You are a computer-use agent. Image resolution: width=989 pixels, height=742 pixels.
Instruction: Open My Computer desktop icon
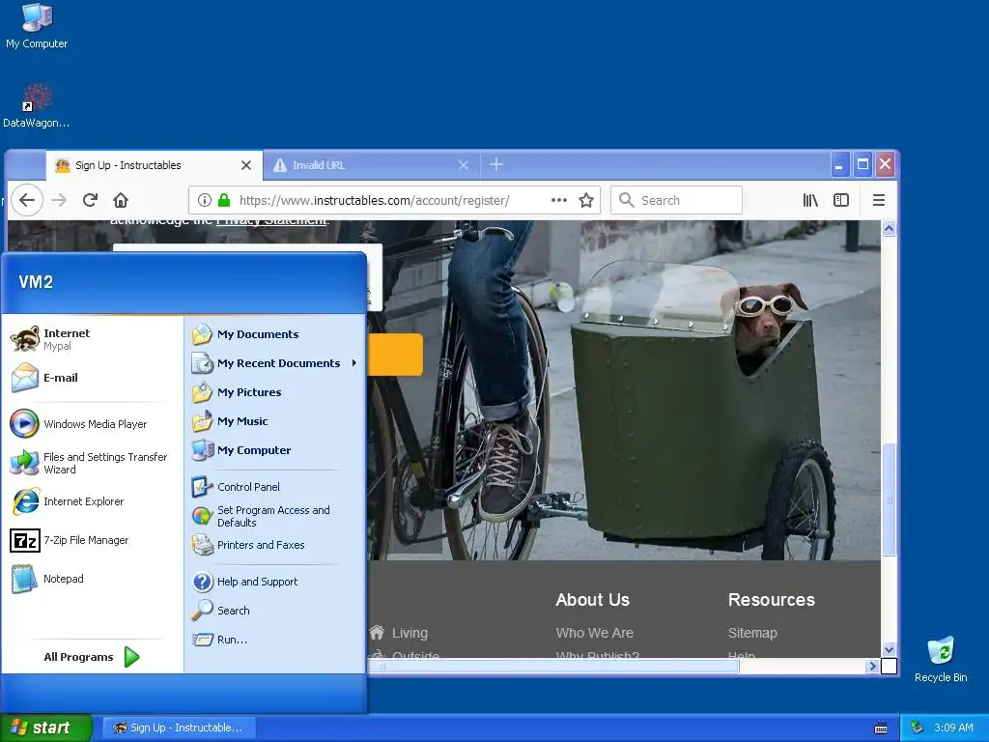point(37,26)
